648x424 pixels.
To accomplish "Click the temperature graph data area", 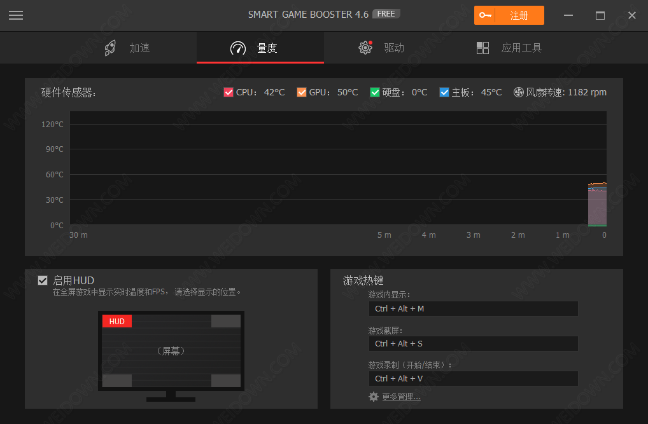I will 338,168.
